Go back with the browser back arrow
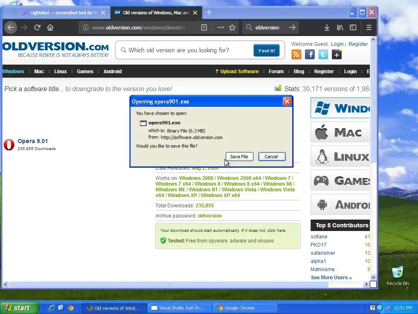 [11, 27]
